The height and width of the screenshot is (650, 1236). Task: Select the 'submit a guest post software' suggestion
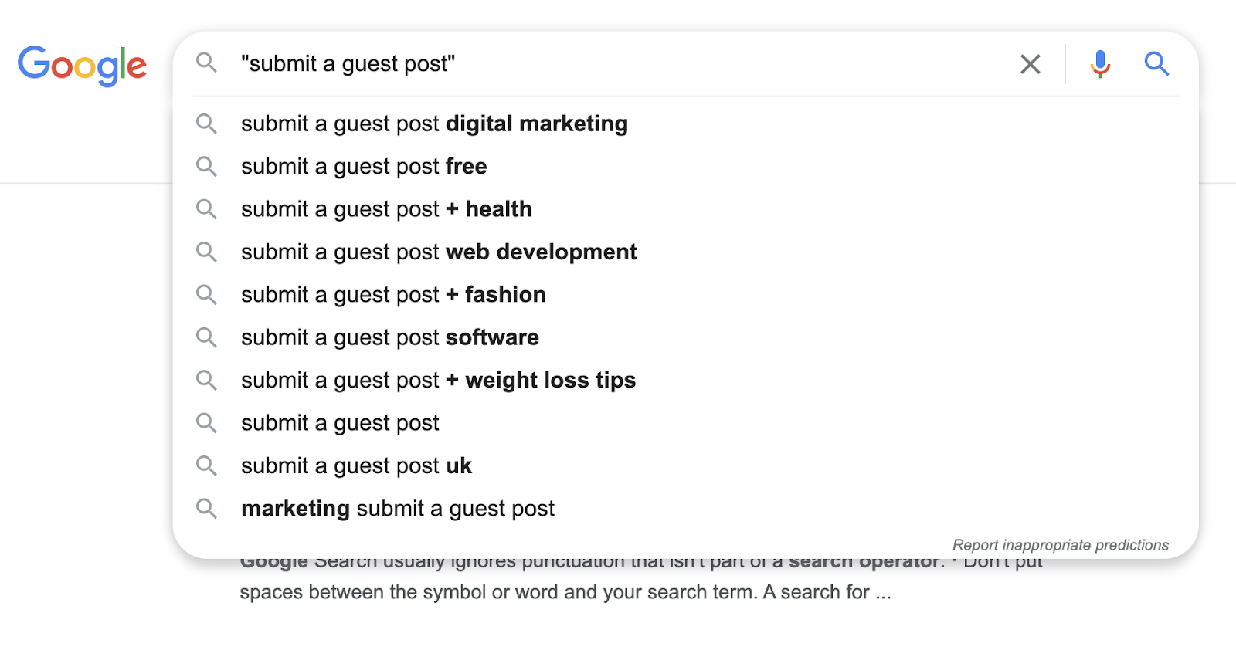(390, 337)
